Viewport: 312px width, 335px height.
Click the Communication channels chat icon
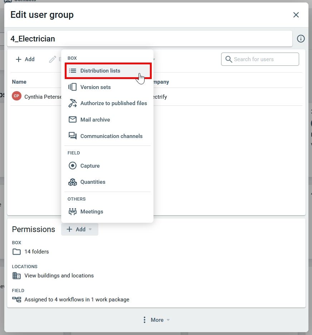[73, 136]
